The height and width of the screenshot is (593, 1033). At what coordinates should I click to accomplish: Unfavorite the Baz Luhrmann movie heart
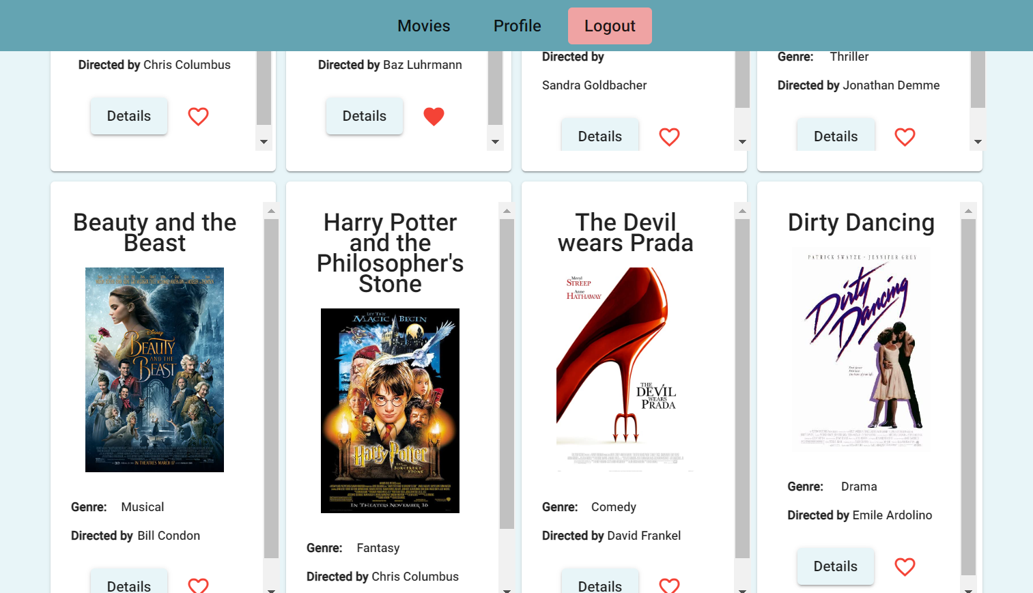pos(434,117)
